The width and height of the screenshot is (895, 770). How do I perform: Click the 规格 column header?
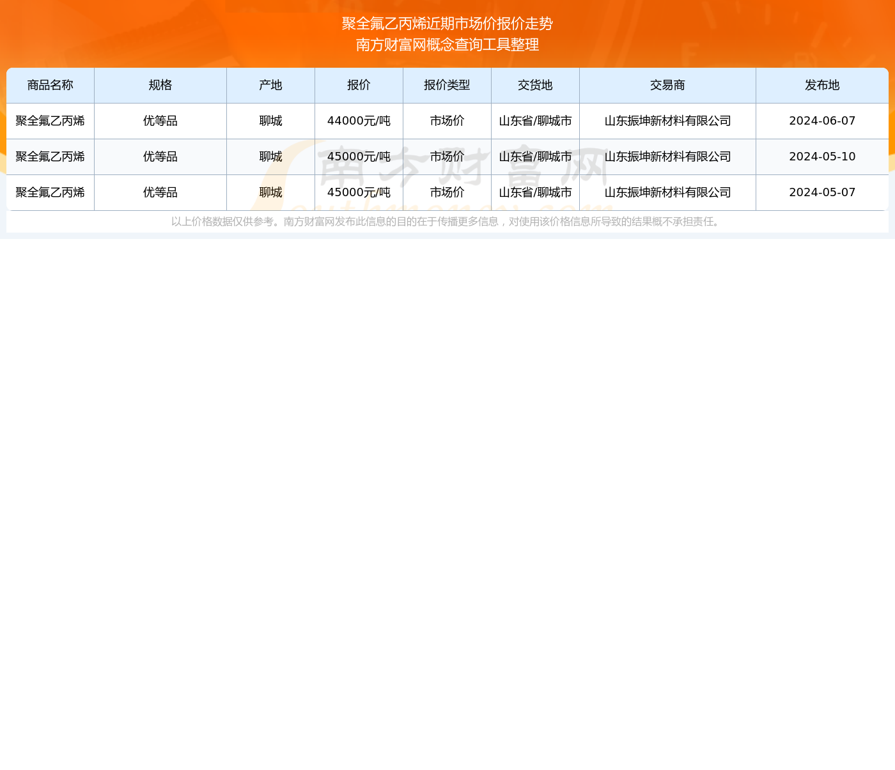(160, 86)
